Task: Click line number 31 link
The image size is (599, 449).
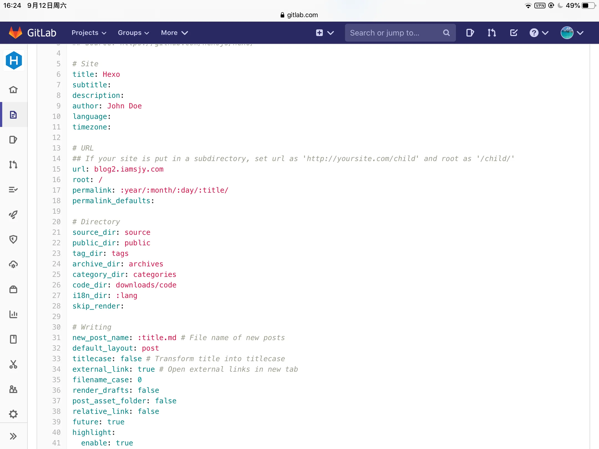Action: pyautogui.click(x=56, y=338)
